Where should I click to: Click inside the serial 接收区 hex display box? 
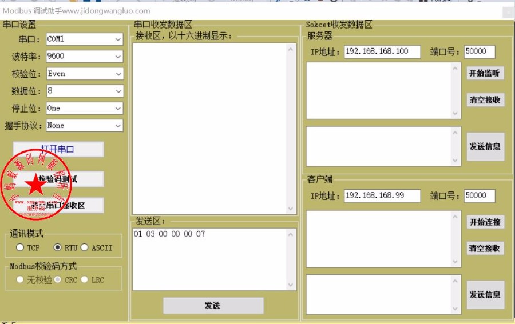(214, 129)
